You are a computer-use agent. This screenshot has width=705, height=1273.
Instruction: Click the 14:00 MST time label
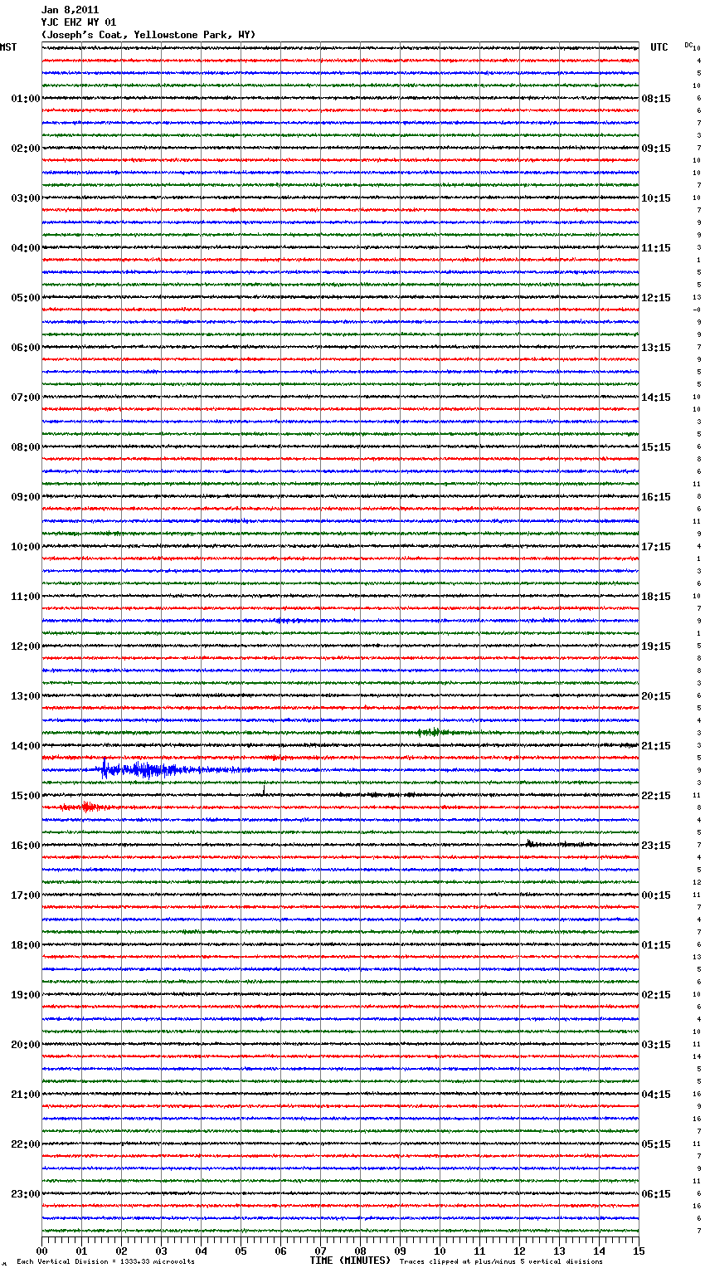point(25,746)
